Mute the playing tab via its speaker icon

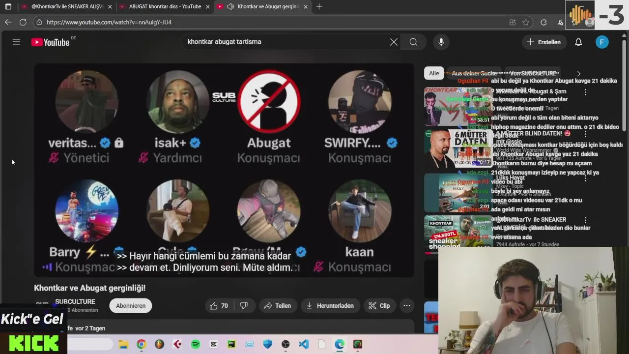(x=230, y=6)
